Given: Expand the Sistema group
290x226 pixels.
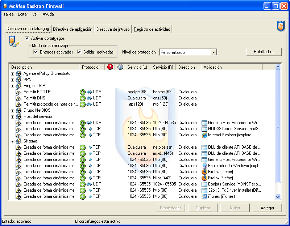Looking at the screenshot, I should coord(12,141).
